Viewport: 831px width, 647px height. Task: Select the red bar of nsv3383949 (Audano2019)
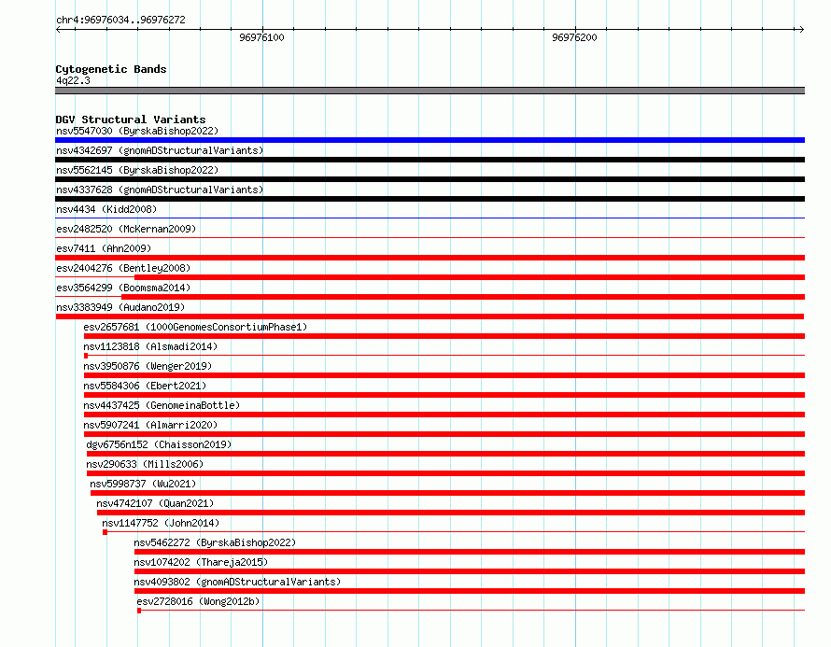[430, 316]
